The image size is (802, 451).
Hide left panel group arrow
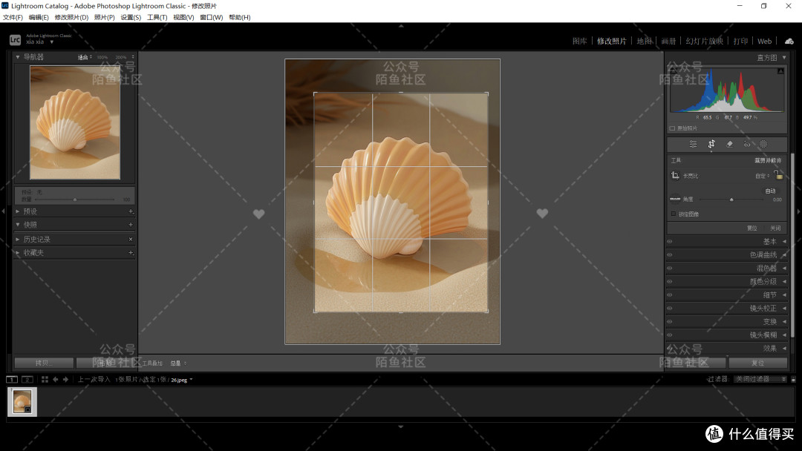point(3,211)
